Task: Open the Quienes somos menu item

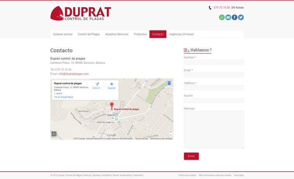Action: click(x=62, y=34)
